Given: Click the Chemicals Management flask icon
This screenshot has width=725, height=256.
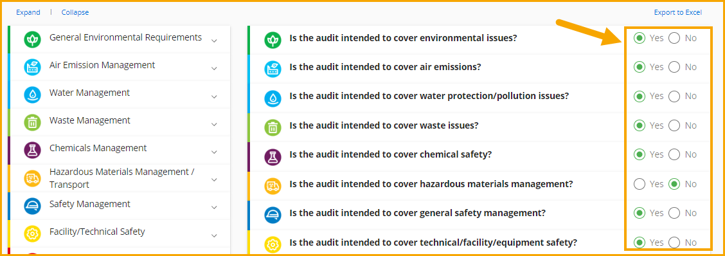Looking at the screenshot, I should [x=32, y=151].
